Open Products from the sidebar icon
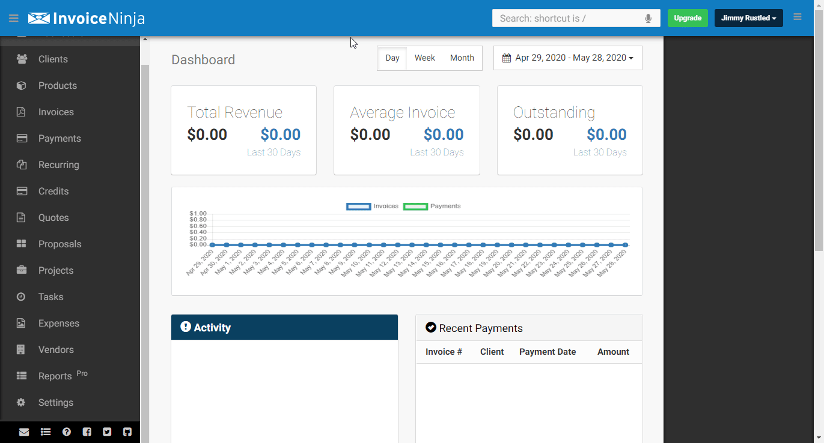 (20, 85)
